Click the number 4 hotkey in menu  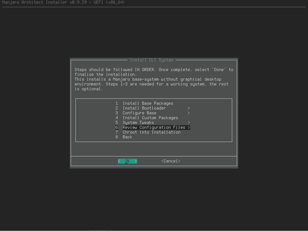[x=117, y=118]
